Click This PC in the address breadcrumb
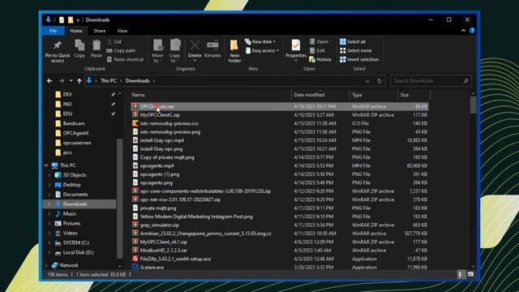 tap(108, 81)
